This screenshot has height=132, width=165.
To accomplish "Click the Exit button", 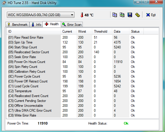I will pyautogui.click(x=151, y=15).
